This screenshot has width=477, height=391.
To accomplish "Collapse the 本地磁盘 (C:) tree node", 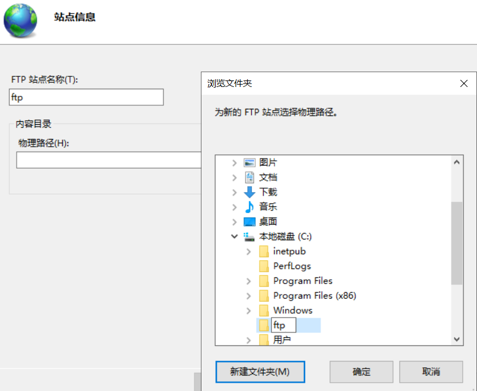I will (x=235, y=237).
